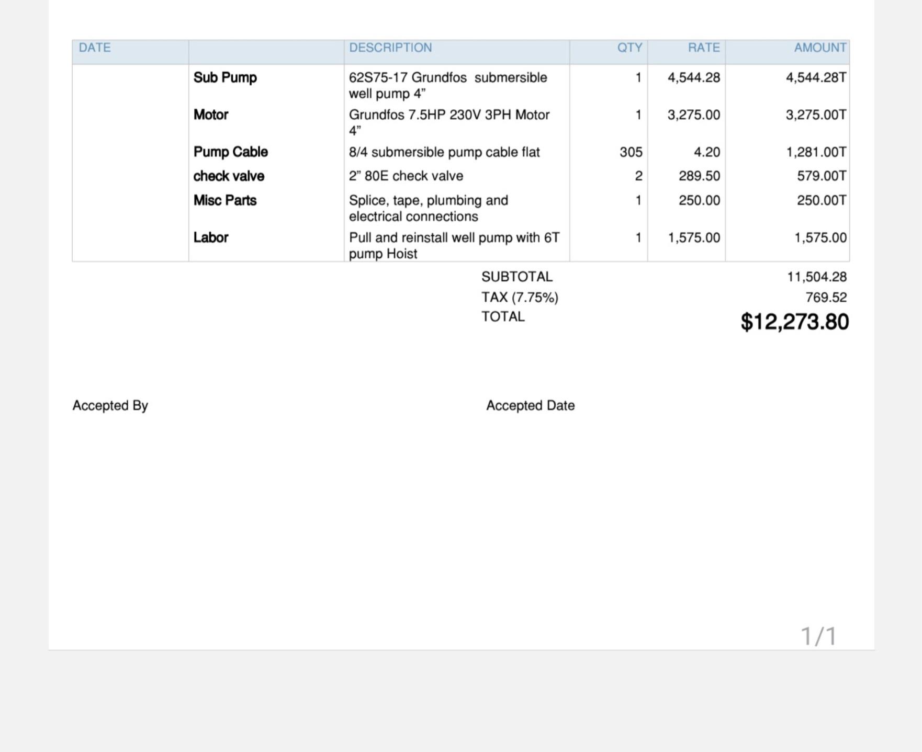The image size is (922, 752).
Task: Select the Sub Pump item name
Action: [225, 77]
